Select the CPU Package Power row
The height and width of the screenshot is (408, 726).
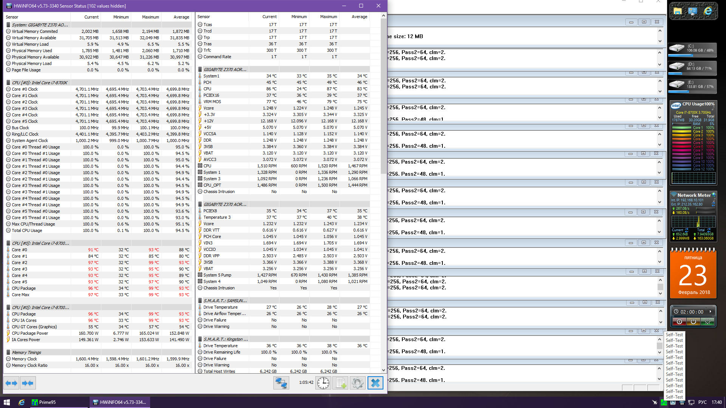(30, 333)
